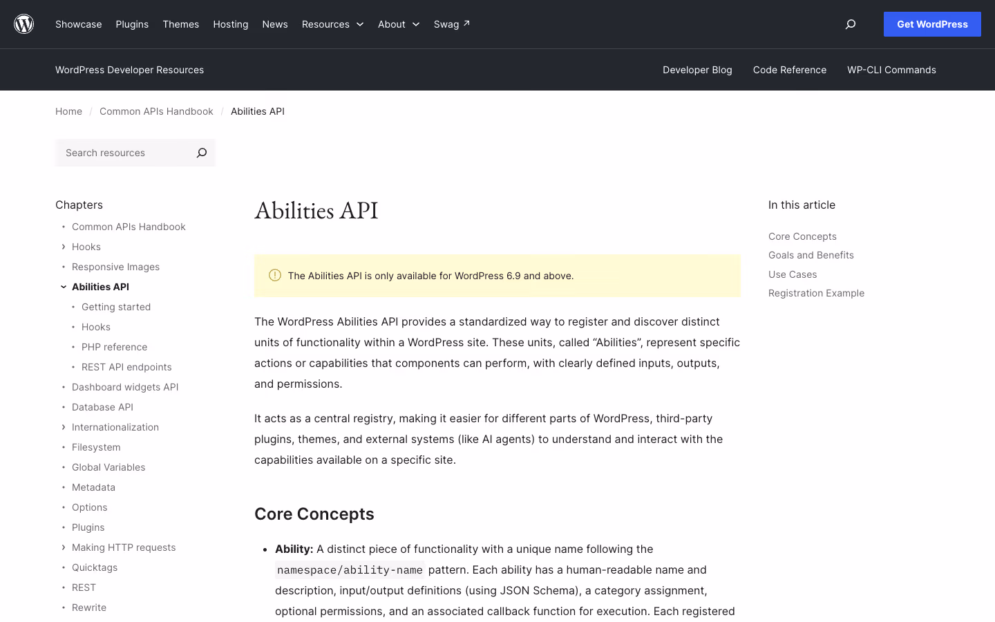
Task: Open the Developer Blog link
Action: coord(697,70)
